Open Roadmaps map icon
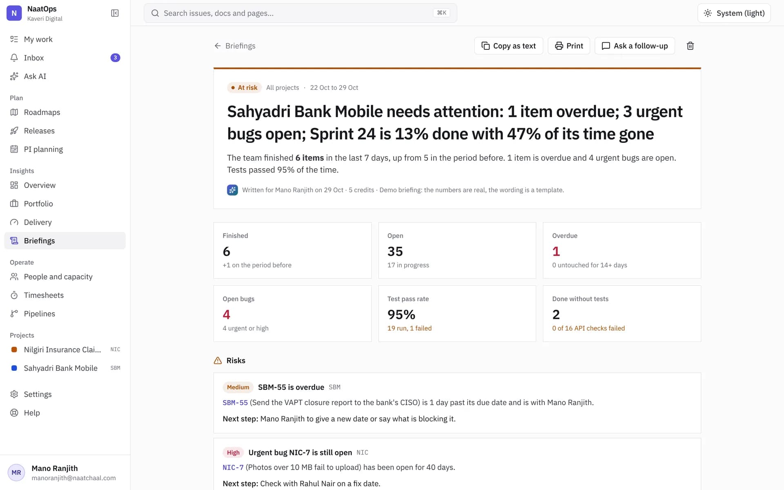The width and height of the screenshot is (784, 490). (x=14, y=112)
